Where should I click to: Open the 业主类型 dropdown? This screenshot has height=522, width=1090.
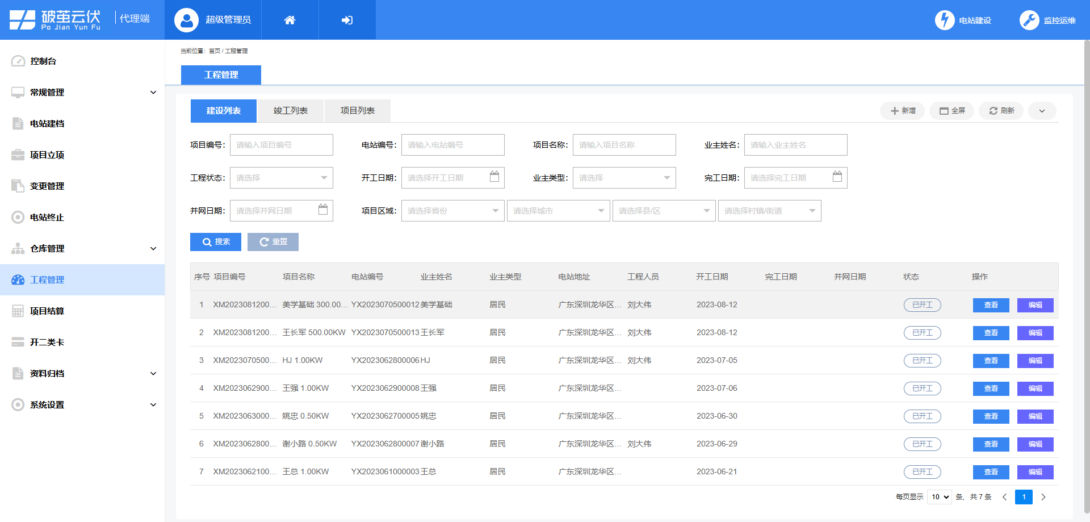click(623, 178)
